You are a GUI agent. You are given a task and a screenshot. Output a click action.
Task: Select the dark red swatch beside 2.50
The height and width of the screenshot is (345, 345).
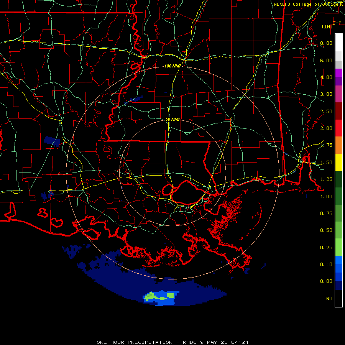pyautogui.click(x=338, y=111)
